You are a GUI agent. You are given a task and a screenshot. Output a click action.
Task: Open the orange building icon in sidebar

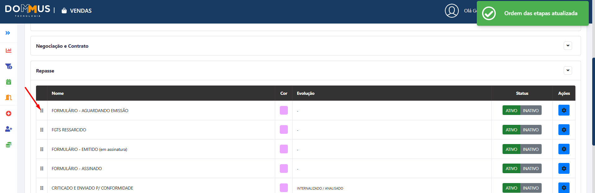(9, 98)
